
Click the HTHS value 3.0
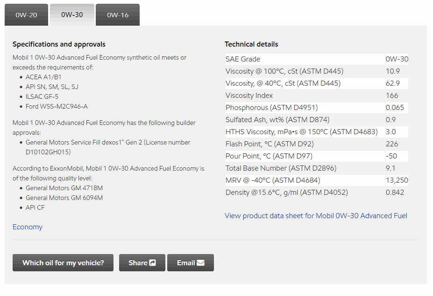click(x=391, y=132)
